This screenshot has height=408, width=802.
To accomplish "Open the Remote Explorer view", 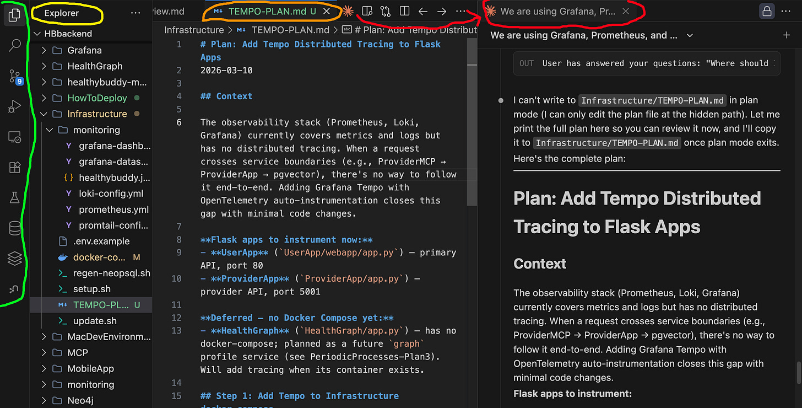I will [x=15, y=137].
